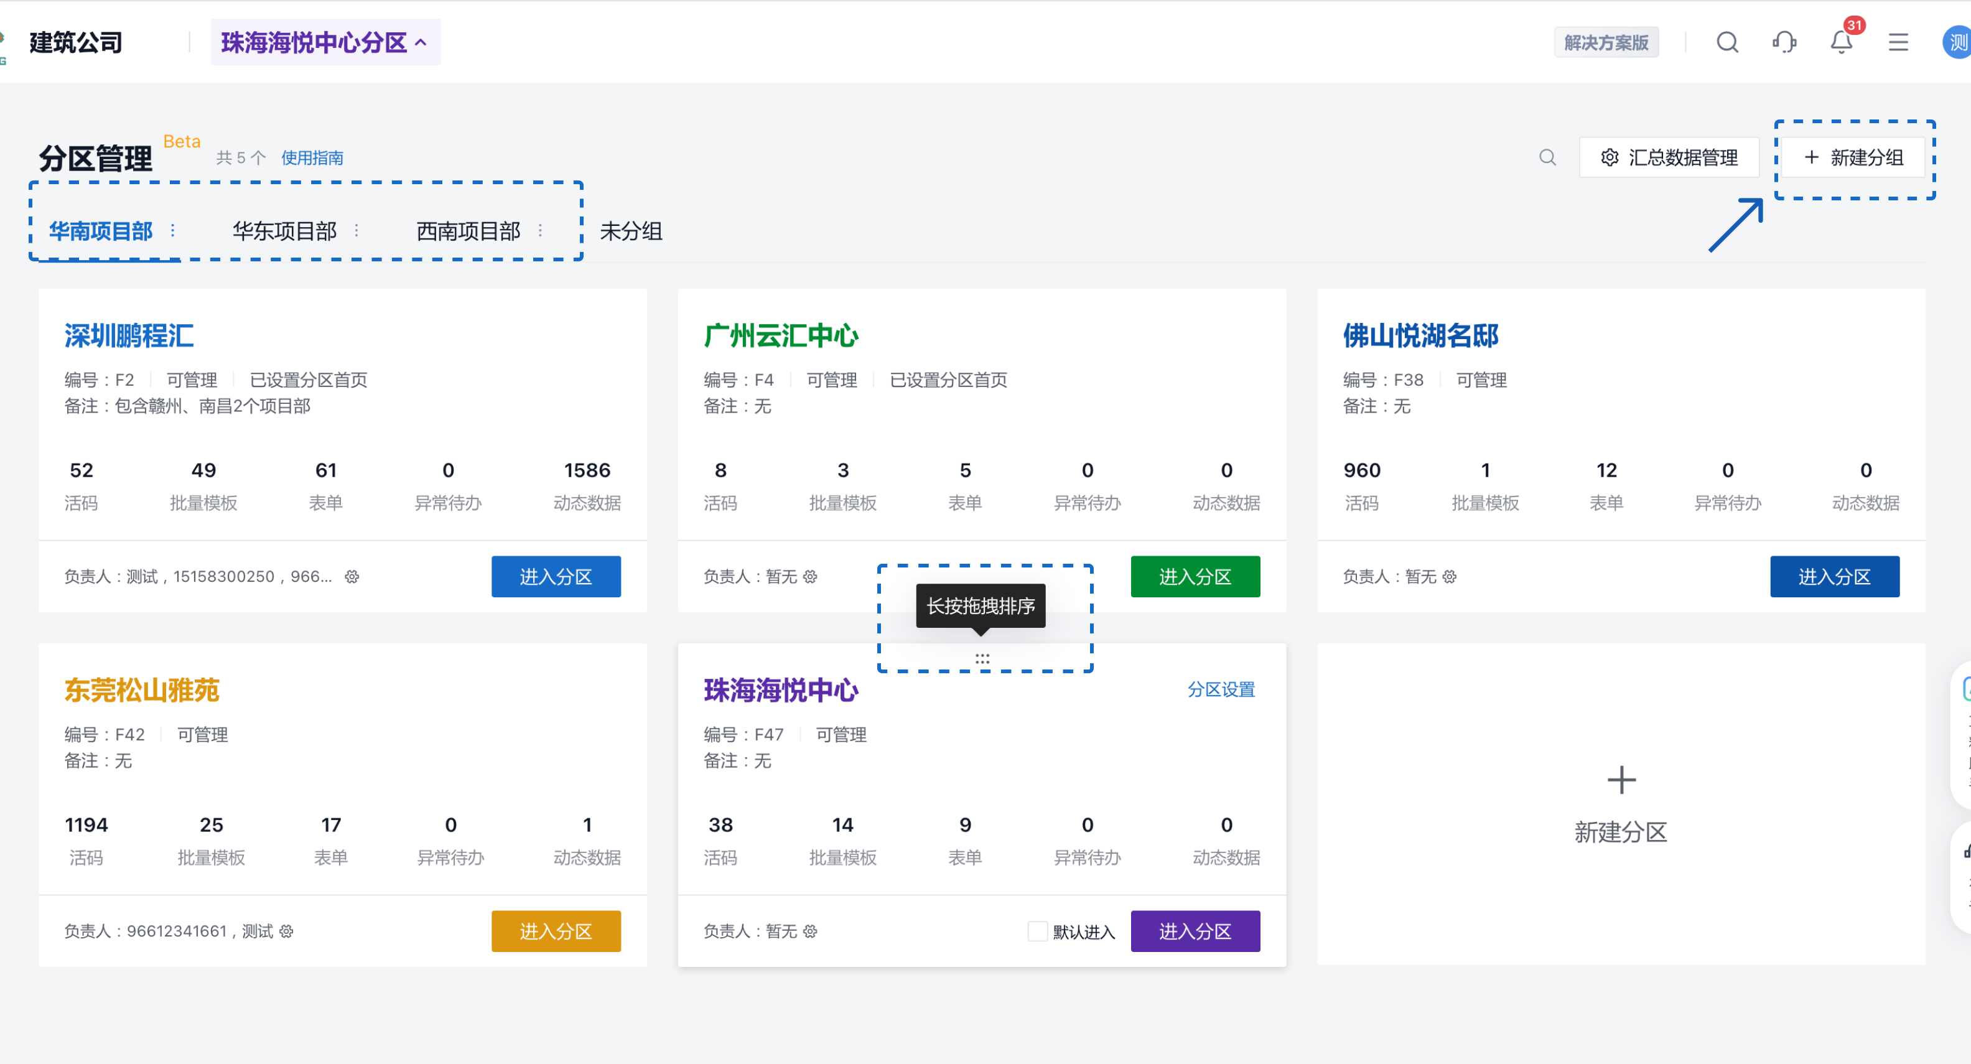Screen dimensions: 1971x1064
Task: Open 分区设置 link on 珠海海悦中心
Action: pyautogui.click(x=1221, y=689)
